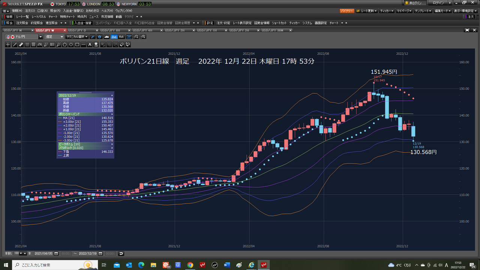Open the start date calendar picker
The height and width of the screenshot is (270, 480).
pos(56,253)
